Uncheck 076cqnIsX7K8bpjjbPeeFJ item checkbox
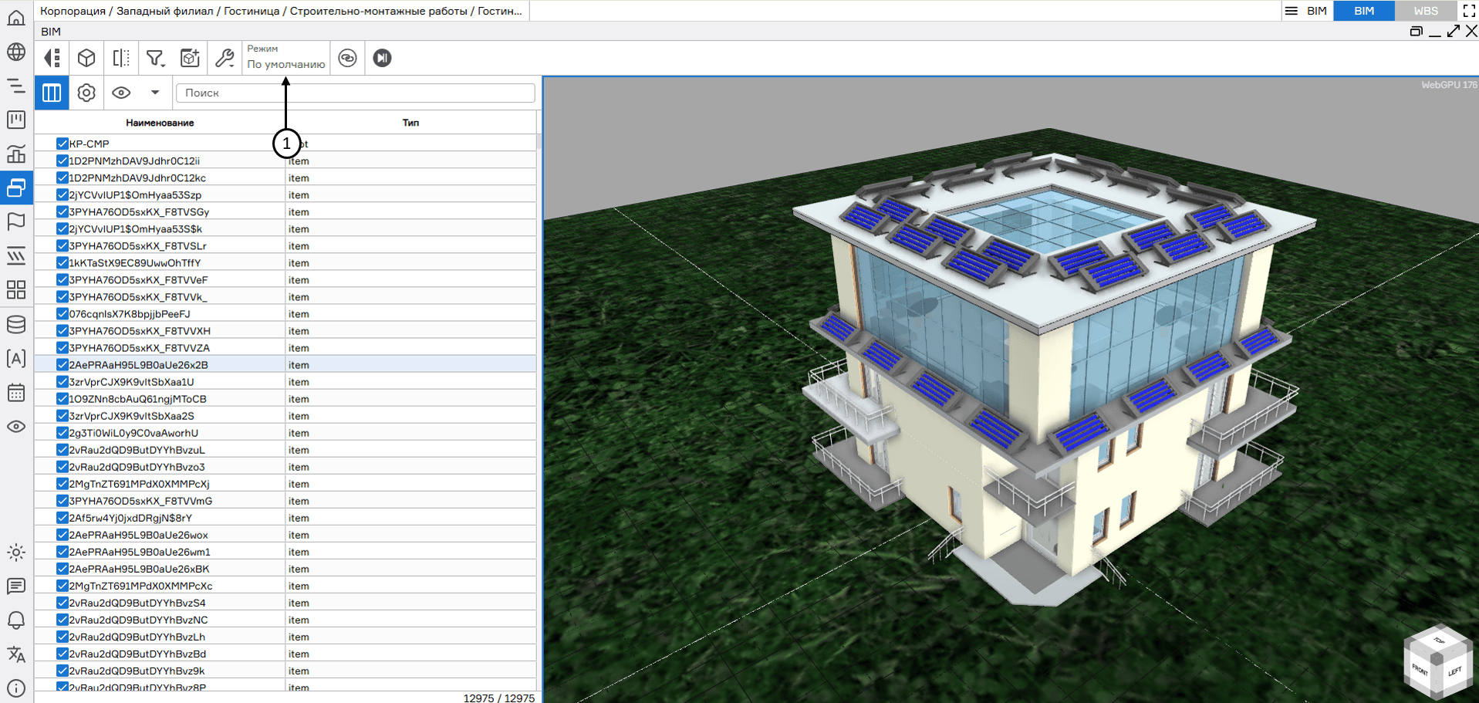Image resolution: width=1479 pixels, height=703 pixels. point(62,314)
